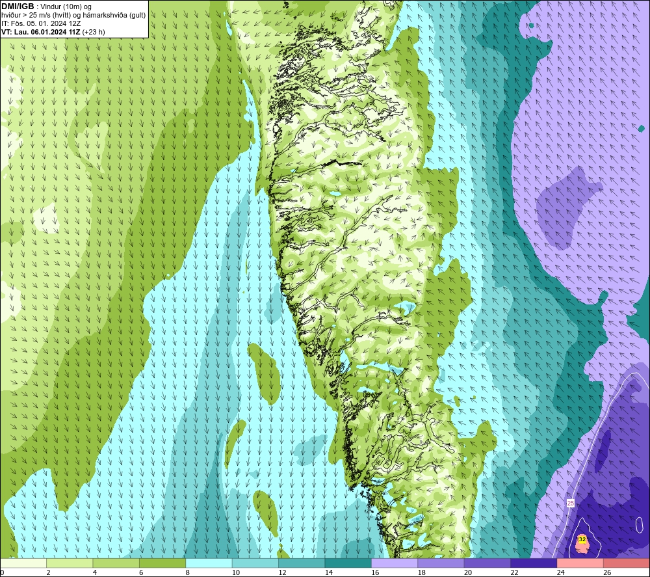The width and height of the screenshot is (650, 577).
Task: Click the 'IT: Fös. 05. 01. 2024 12Z' line
Action: click(41, 23)
